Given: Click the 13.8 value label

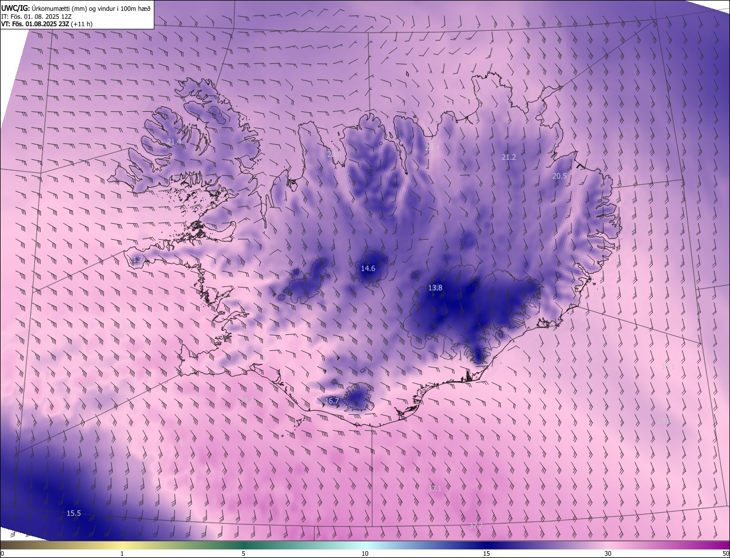Looking at the screenshot, I should pos(435,288).
